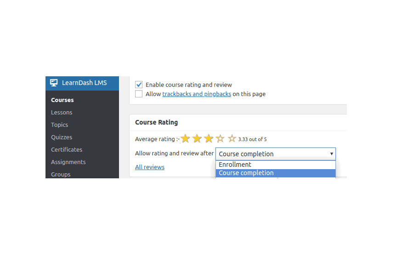Follow the trackbacks and pingbacks link

pos(197,94)
